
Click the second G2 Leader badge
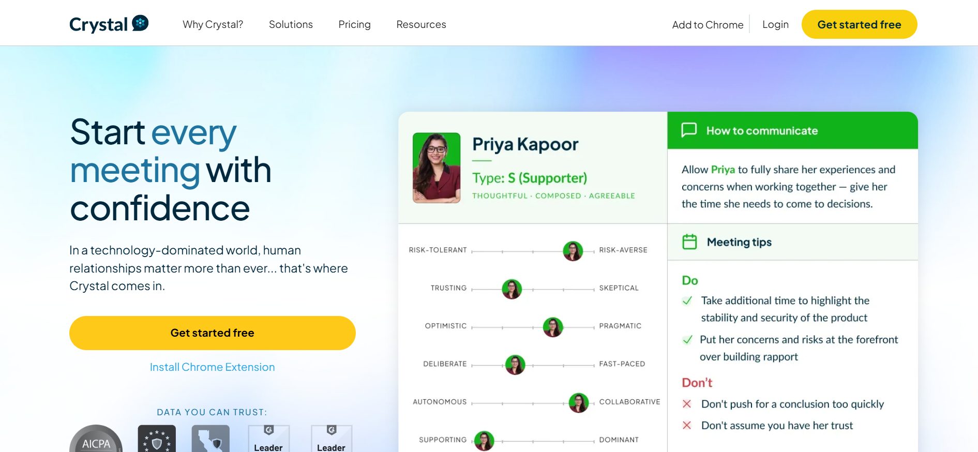332,439
